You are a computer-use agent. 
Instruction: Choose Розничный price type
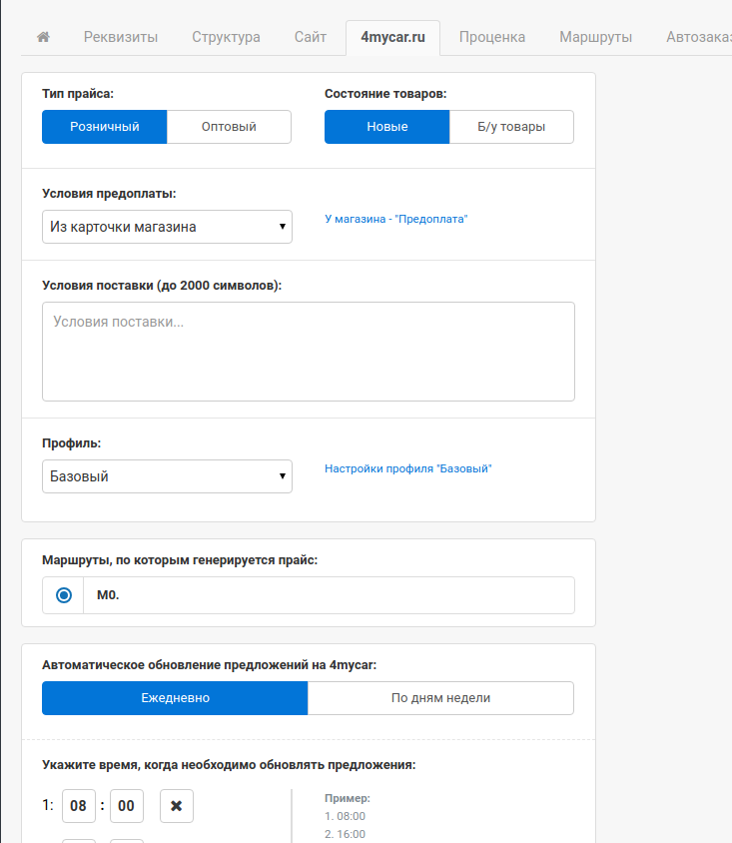pyautogui.click(x=104, y=127)
